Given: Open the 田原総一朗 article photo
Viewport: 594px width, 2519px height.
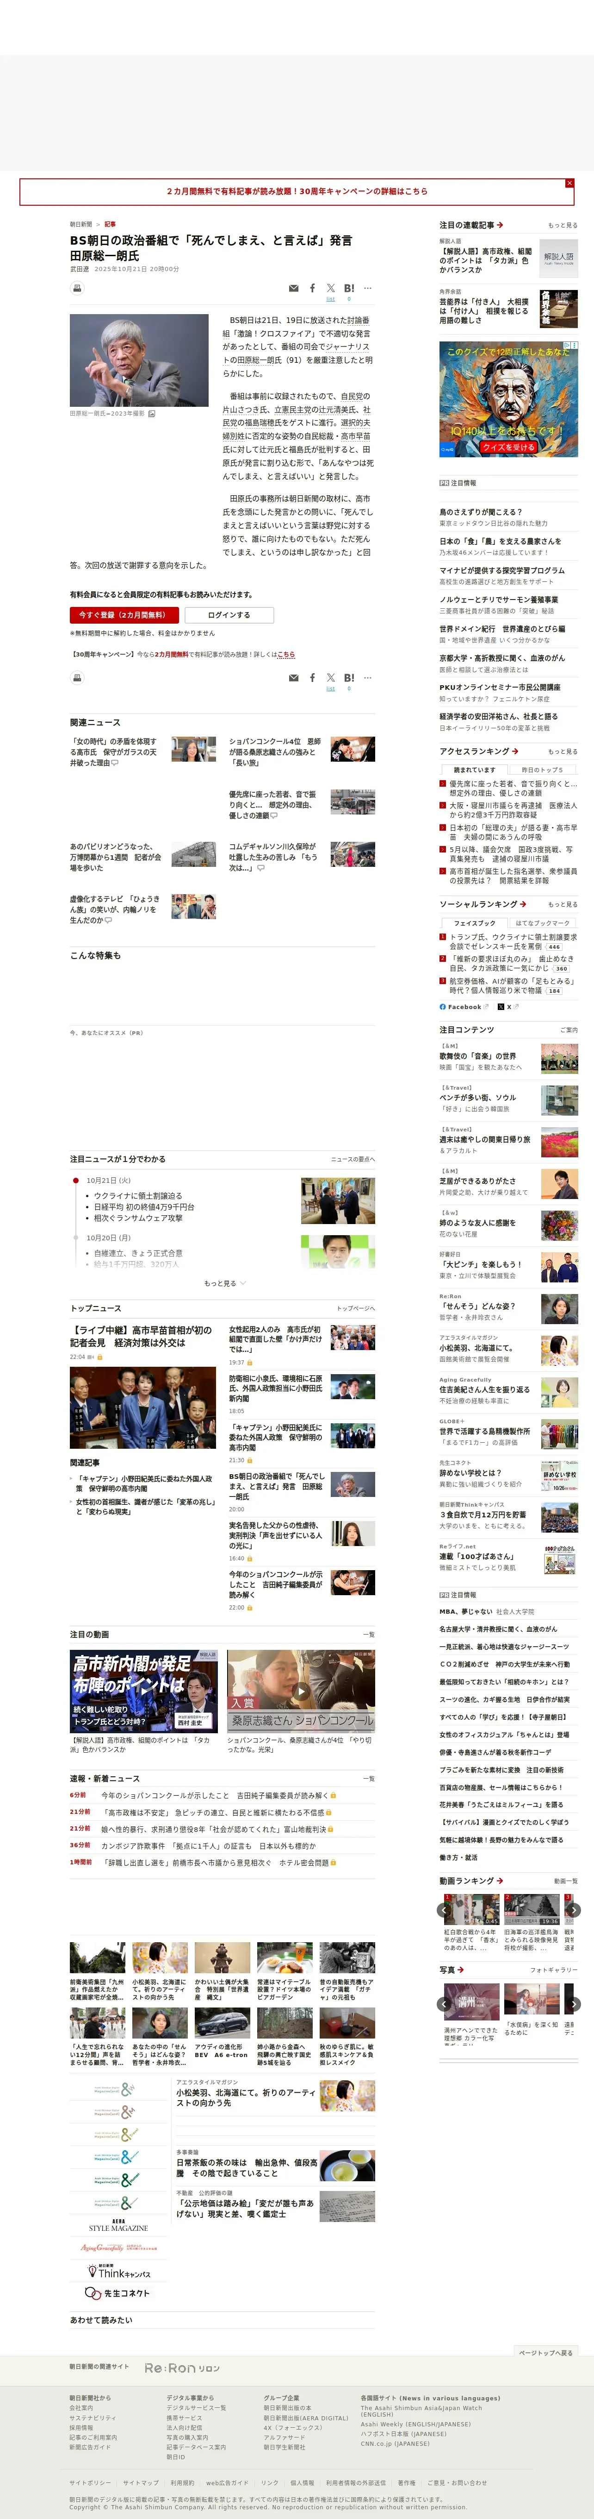Looking at the screenshot, I should tap(139, 360).
